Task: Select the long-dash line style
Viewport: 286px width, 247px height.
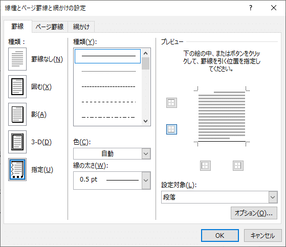Action: pyautogui.click(x=108, y=102)
